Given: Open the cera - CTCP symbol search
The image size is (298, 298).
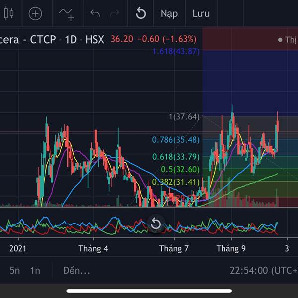Looking at the screenshot, I should point(28,39).
